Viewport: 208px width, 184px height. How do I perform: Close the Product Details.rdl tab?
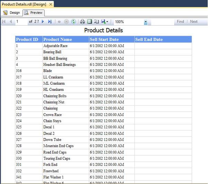click(51, 4)
